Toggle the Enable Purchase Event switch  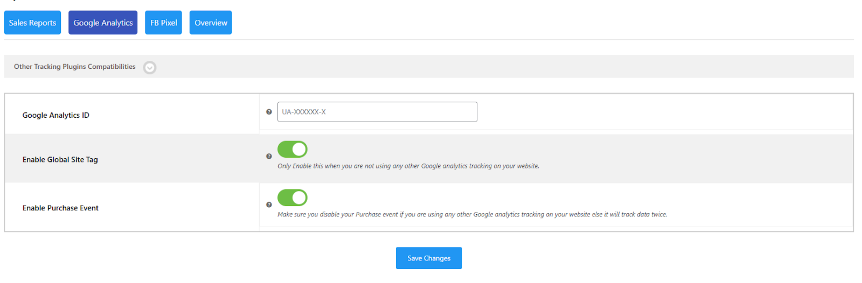293,197
